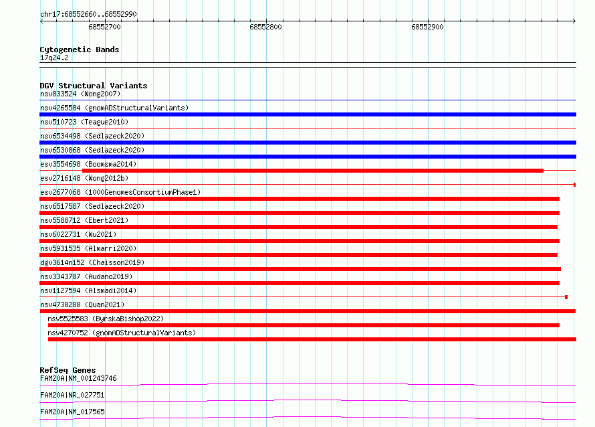The height and width of the screenshot is (427, 595).
Task: Click the red bar of nsv5525583
Action: (304, 325)
